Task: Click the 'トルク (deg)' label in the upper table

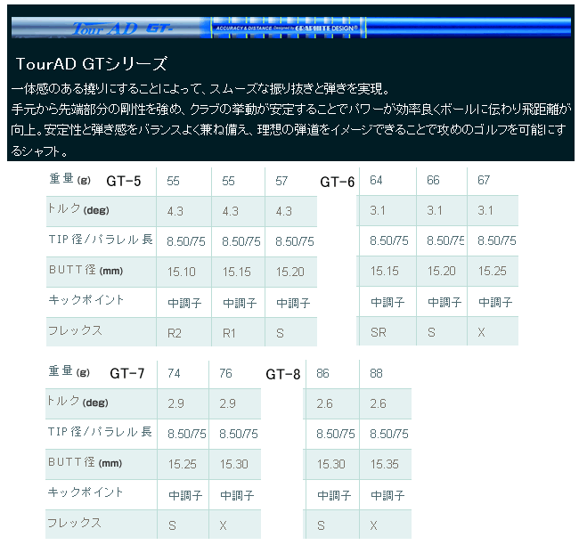Action: pyautogui.click(x=78, y=209)
